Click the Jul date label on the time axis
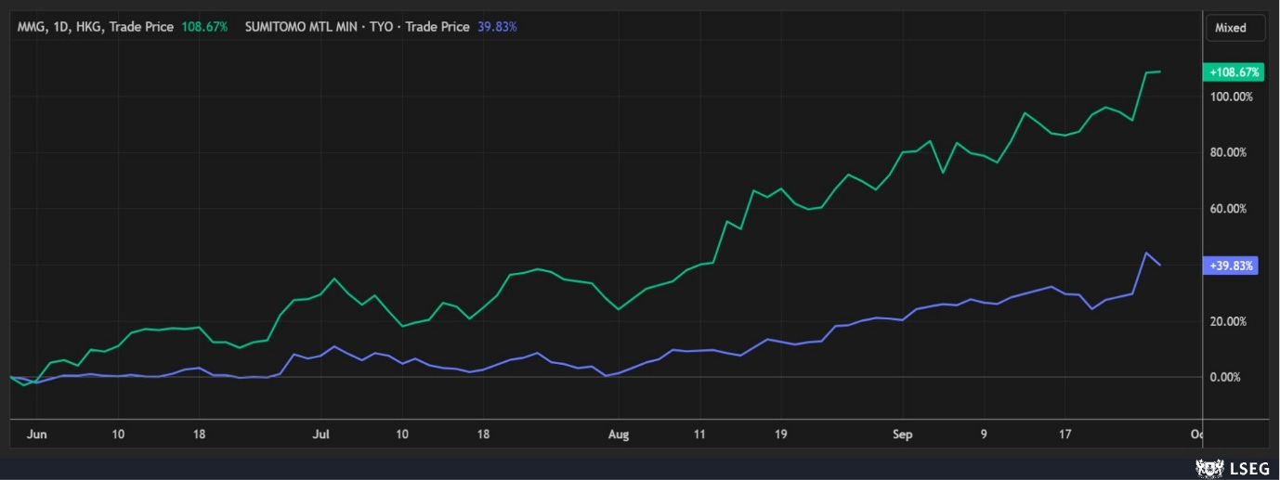This screenshot has height=480, width=1280. pyautogui.click(x=320, y=434)
